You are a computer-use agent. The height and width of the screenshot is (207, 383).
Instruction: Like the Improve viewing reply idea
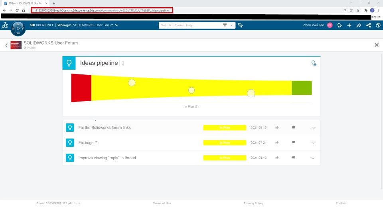click(x=277, y=158)
